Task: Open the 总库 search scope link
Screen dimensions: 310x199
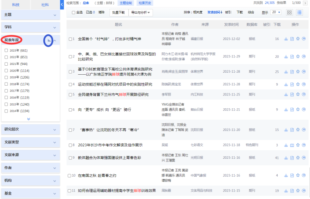Action: pyautogui.click(x=86, y=3)
